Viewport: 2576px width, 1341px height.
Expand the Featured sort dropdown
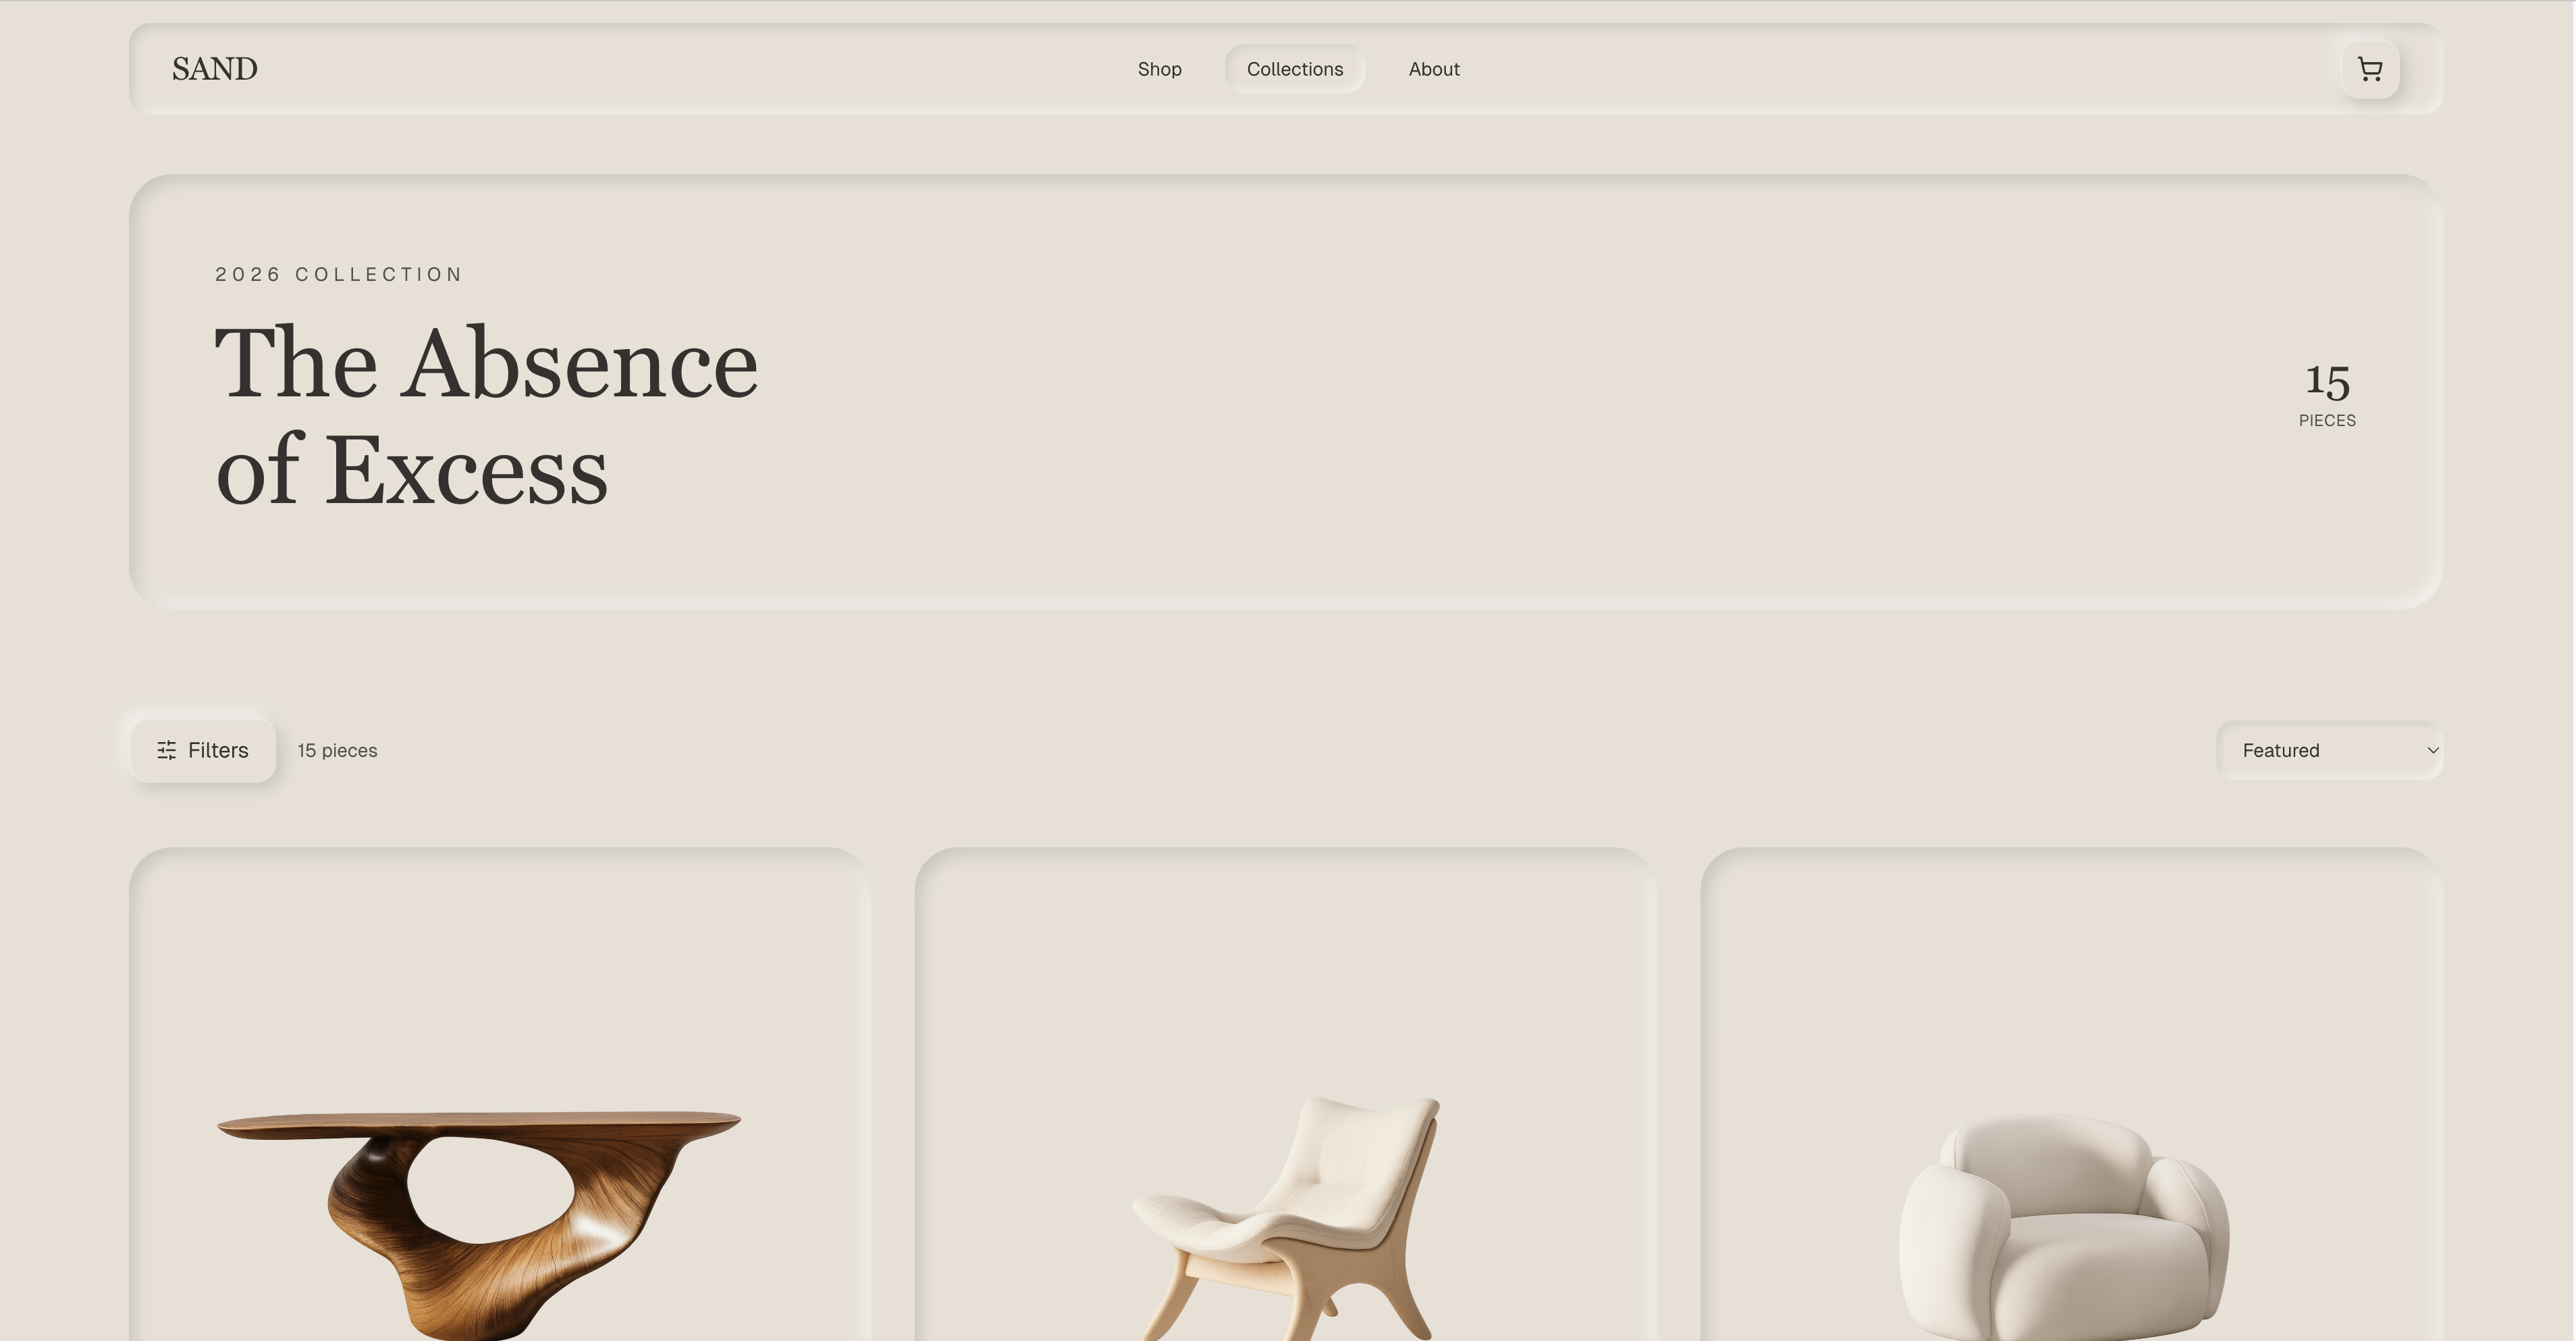(x=2330, y=750)
